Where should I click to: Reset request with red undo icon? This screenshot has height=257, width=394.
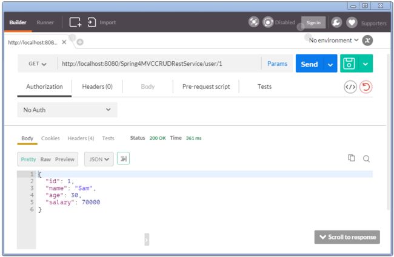366,87
